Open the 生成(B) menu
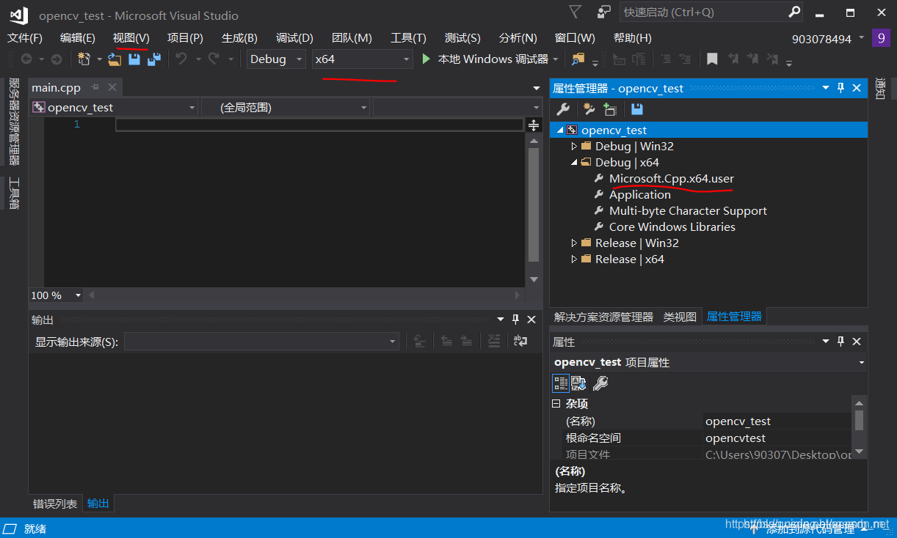Image resolution: width=897 pixels, height=538 pixels. [x=239, y=38]
